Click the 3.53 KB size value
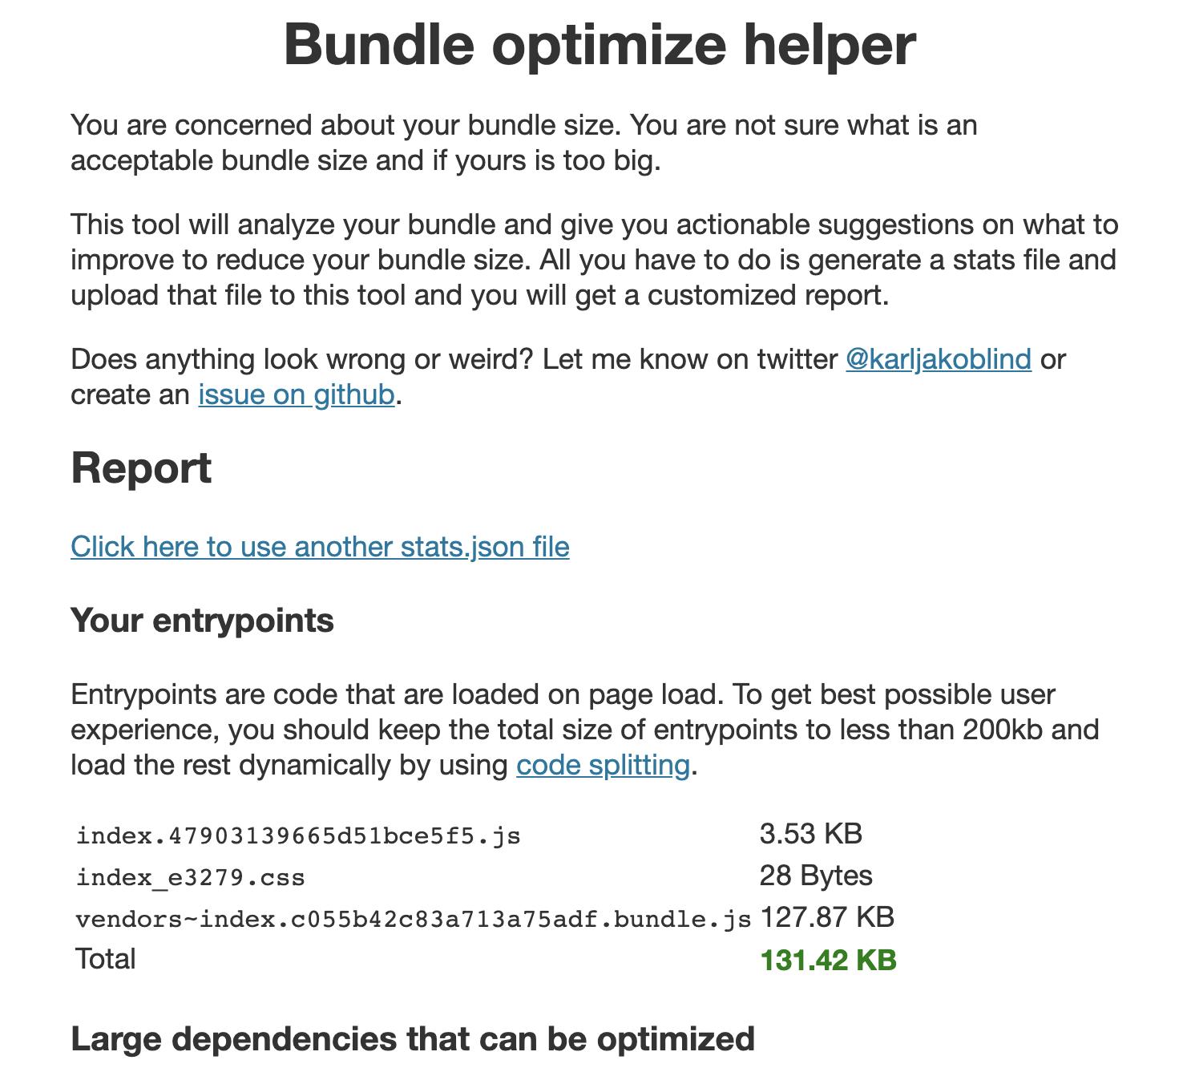 810,834
